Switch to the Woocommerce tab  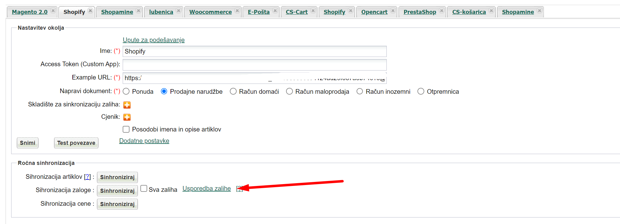(x=211, y=12)
